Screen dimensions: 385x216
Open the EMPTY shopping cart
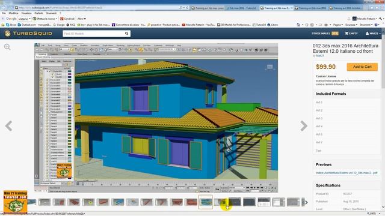click(x=351, y=34)
